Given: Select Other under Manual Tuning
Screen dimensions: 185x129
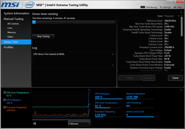Looking at the screenshot, I should point(10,37).
